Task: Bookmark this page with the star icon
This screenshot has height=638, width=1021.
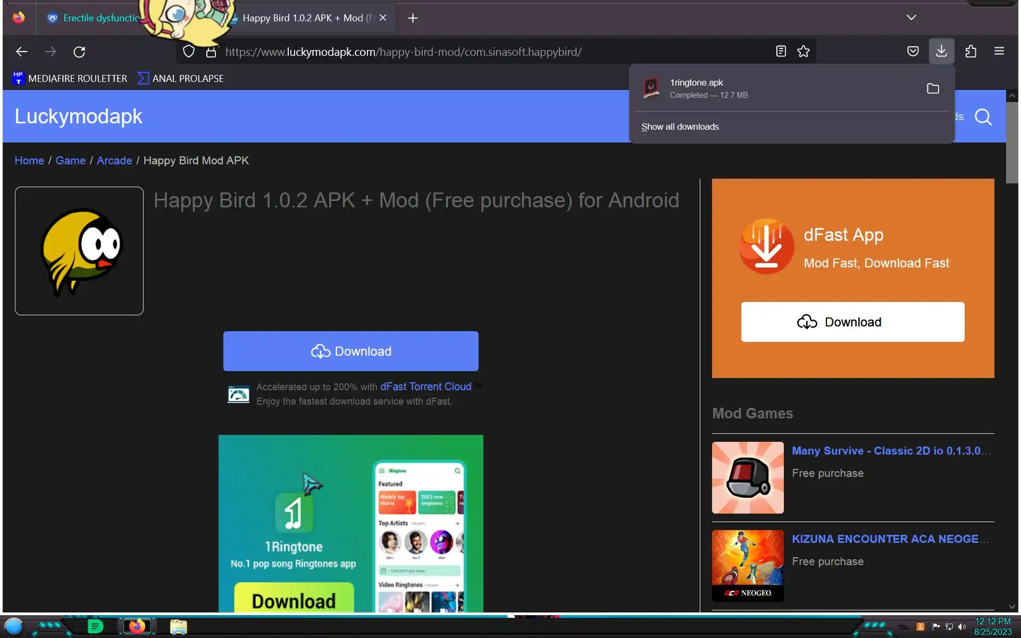Action: pos(803,51)
